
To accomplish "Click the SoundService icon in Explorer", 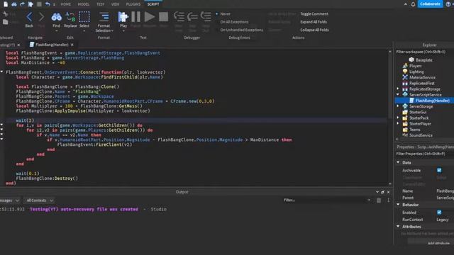I will pos(405,135).
